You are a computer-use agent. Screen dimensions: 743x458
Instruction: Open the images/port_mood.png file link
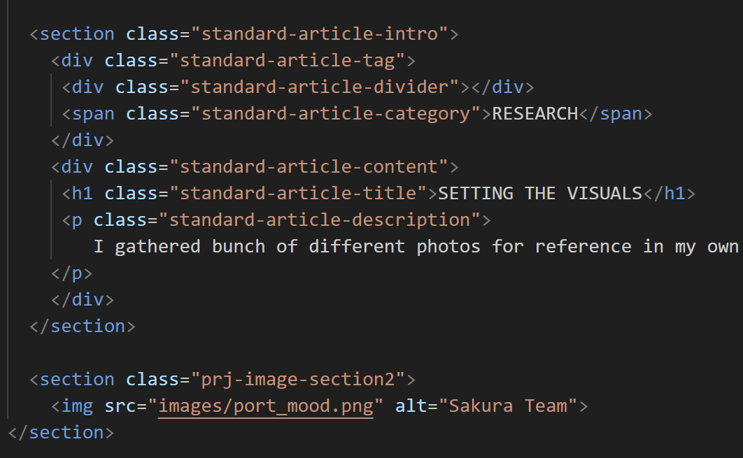(x=265, y=406)
